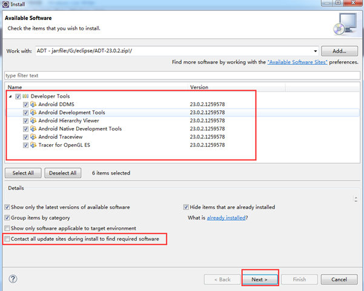The image size is (364, 291).
Task: Click the Eclipse icon in the title bar
Action: click(5, 4)
